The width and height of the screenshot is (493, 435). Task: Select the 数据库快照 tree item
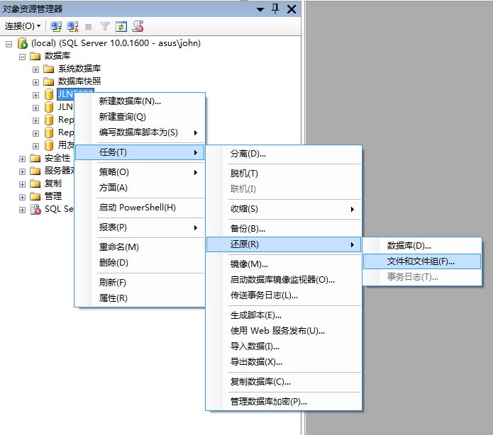(x=79, y=81)
